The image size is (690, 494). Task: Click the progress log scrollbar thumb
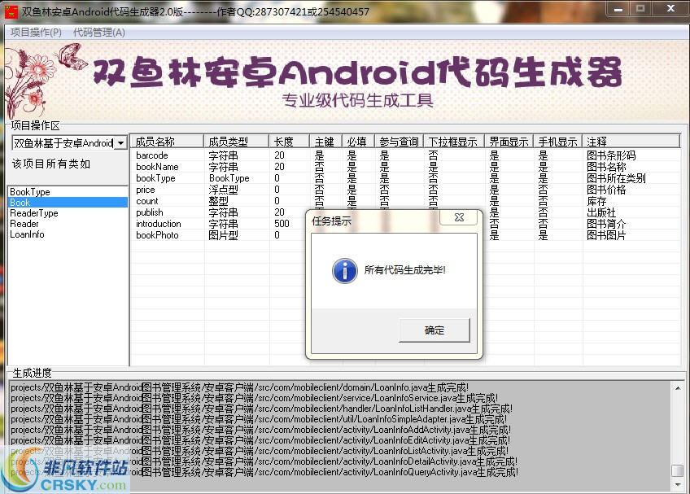point(678,470)
